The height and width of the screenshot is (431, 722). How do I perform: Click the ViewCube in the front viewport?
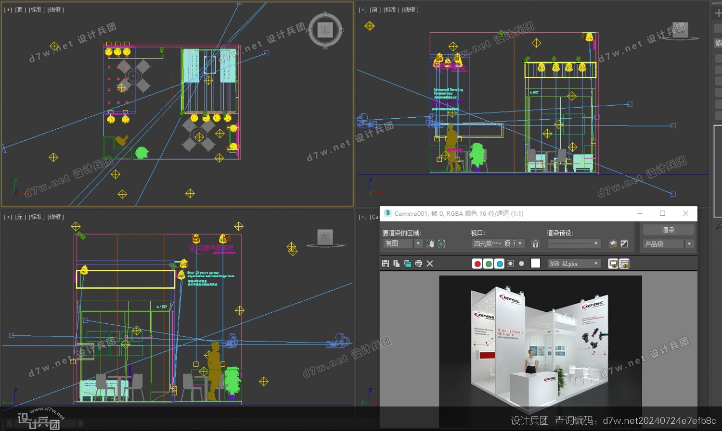pyautogui.click(x=680, y=30)
